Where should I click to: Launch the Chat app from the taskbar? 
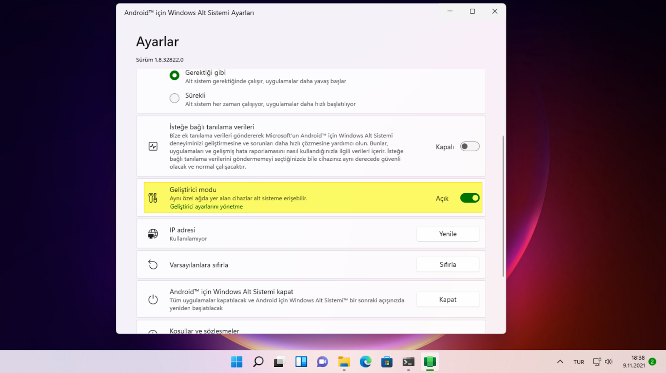322,362
